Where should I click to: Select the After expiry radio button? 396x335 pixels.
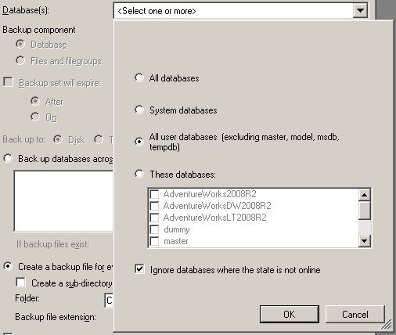click(35, 101)
